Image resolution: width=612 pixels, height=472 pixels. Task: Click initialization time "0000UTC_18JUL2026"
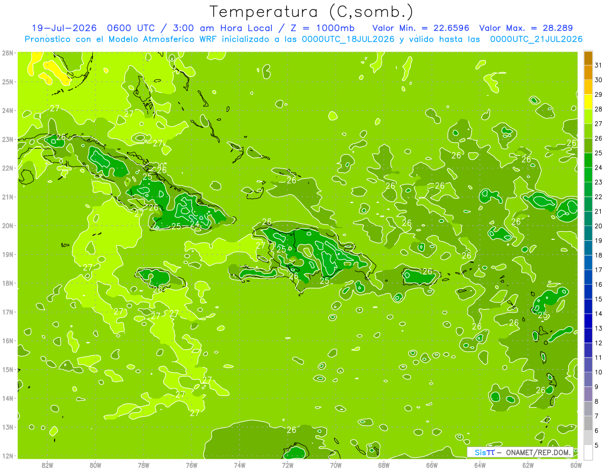point(348,39)
